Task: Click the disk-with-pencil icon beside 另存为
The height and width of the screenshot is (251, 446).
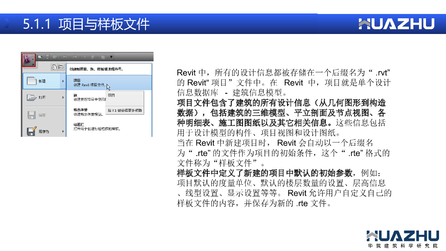Action: (31, 131)
